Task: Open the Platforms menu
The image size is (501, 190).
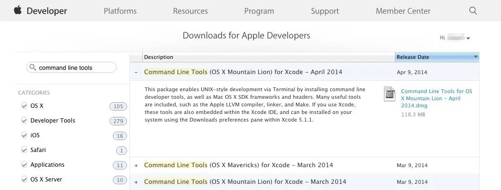Action: pyautogui.click(x=120, y=11)
